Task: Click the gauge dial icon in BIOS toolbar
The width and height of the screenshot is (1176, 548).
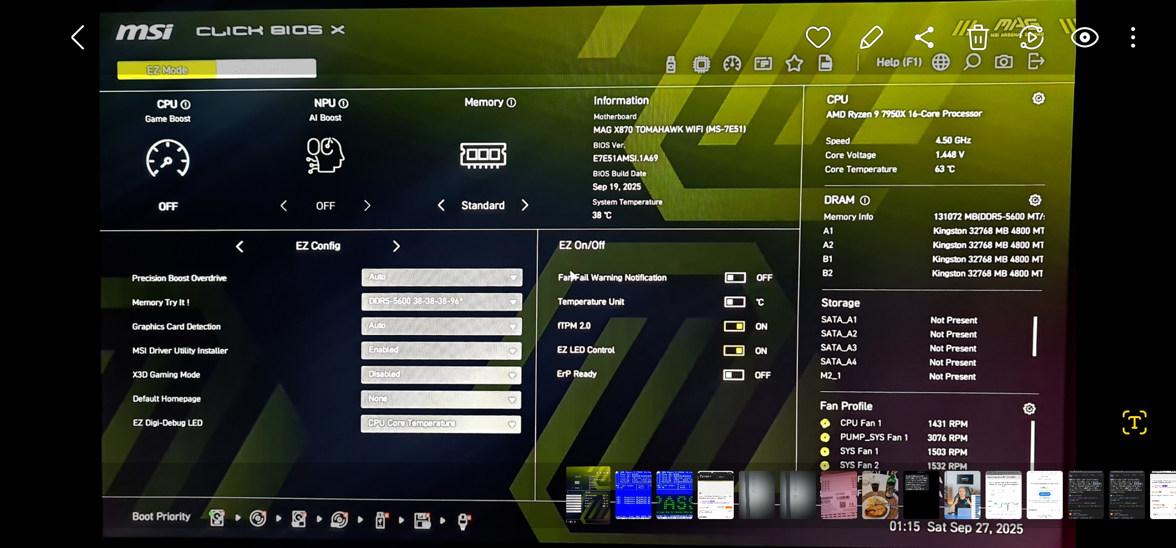Action: tap(732, 64)
